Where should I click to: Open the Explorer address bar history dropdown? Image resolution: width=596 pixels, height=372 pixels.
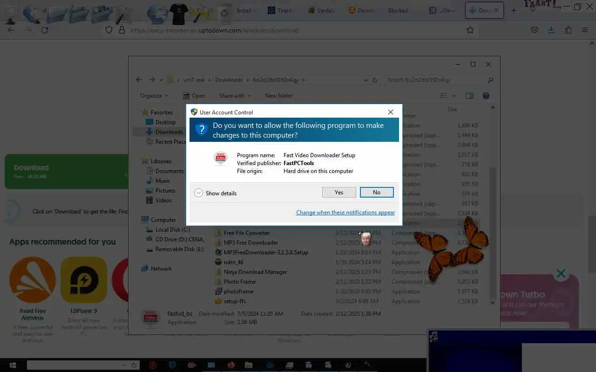tap(366, 80)
